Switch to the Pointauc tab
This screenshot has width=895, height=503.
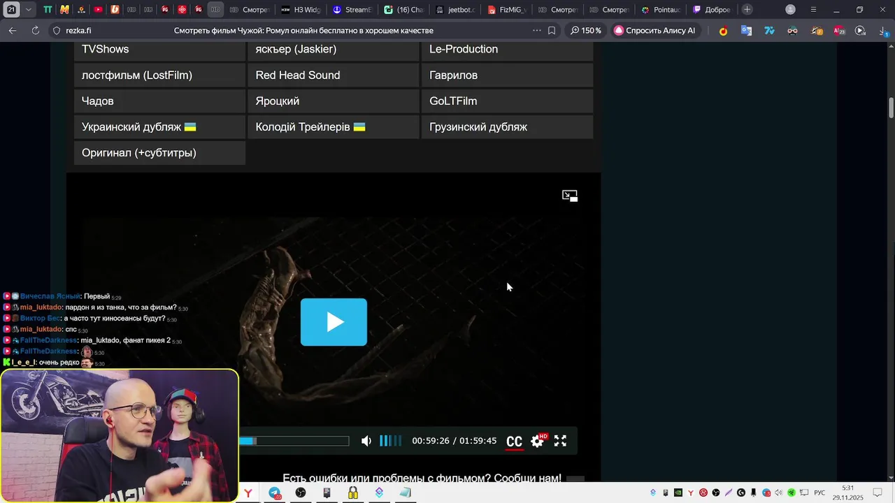point(661,10)
